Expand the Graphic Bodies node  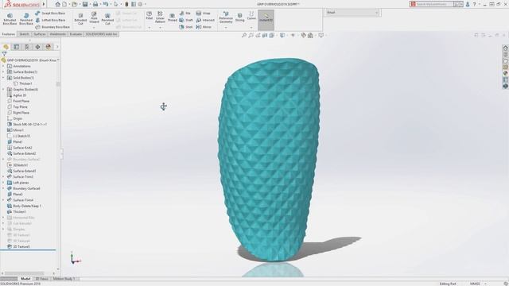point(3,90)
